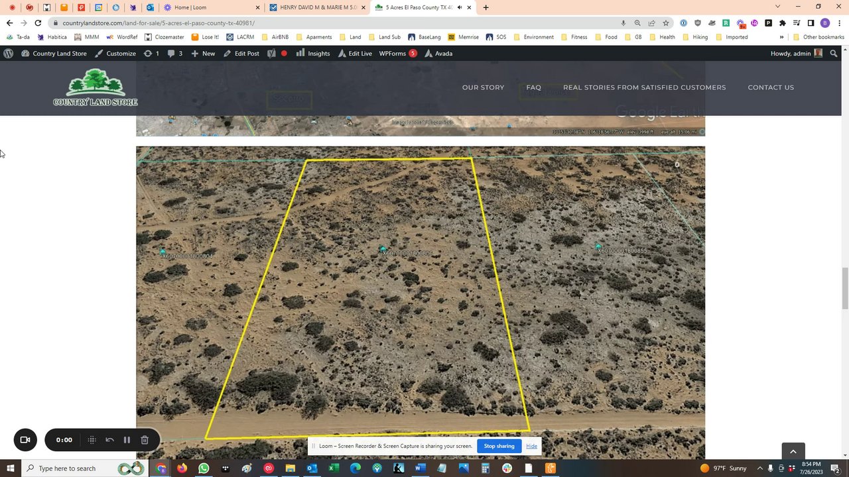Image resolution: width=849 pixels, height=477 pixels.
Task: Open the Clozemaster bookmark
Action: 164,37
